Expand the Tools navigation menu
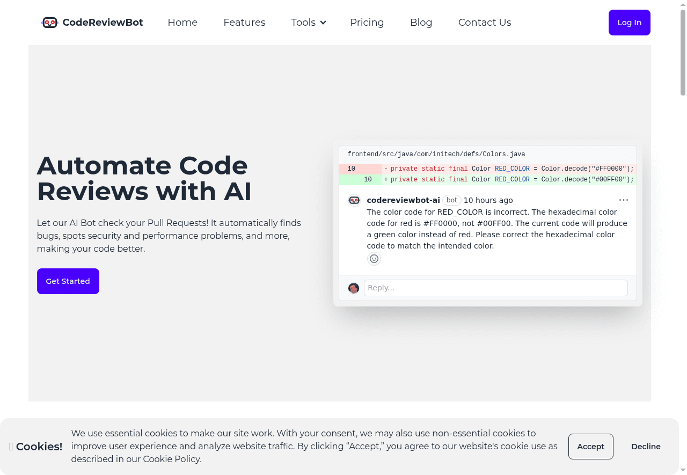Screen dimensions: 687x475 [x=304, y=23]
